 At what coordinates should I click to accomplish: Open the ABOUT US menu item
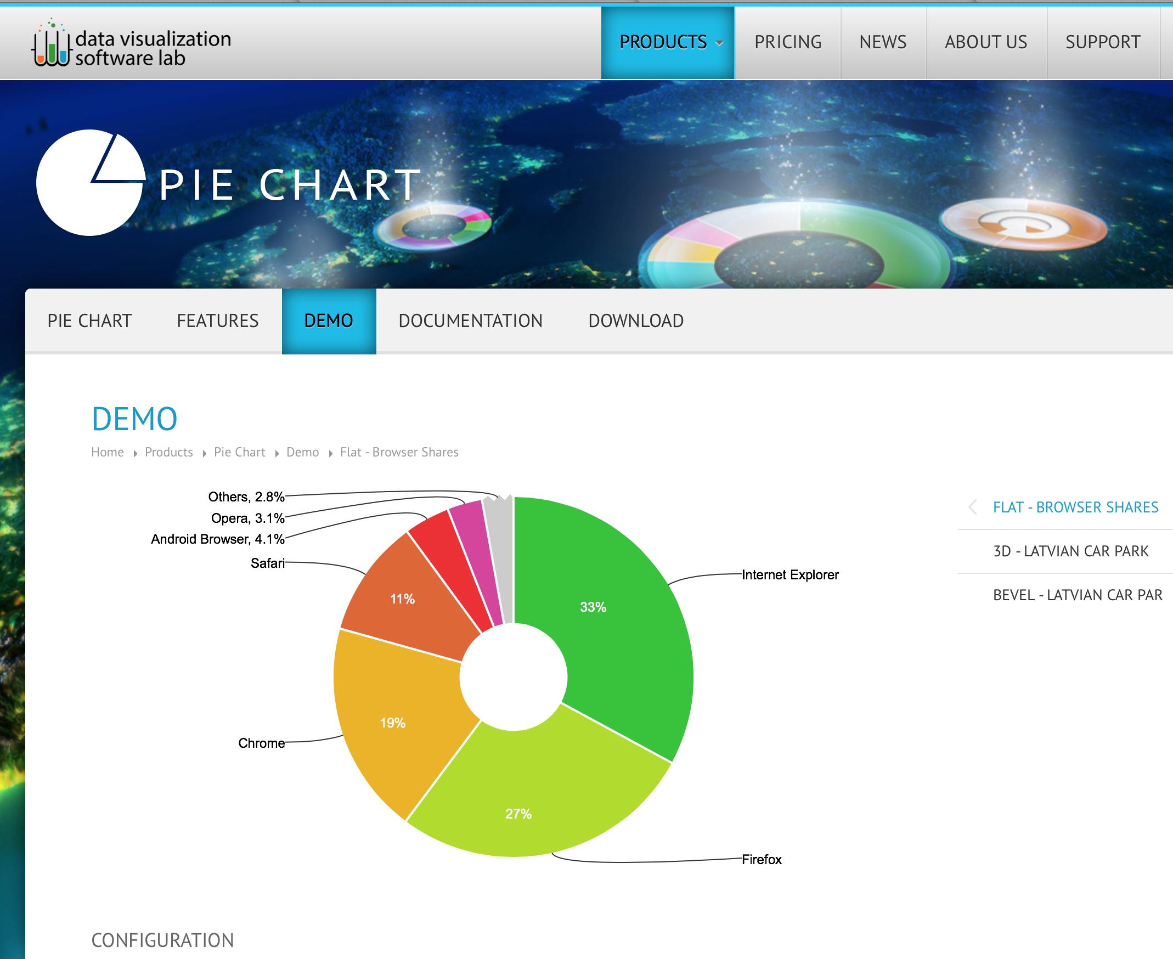[986, 42]
